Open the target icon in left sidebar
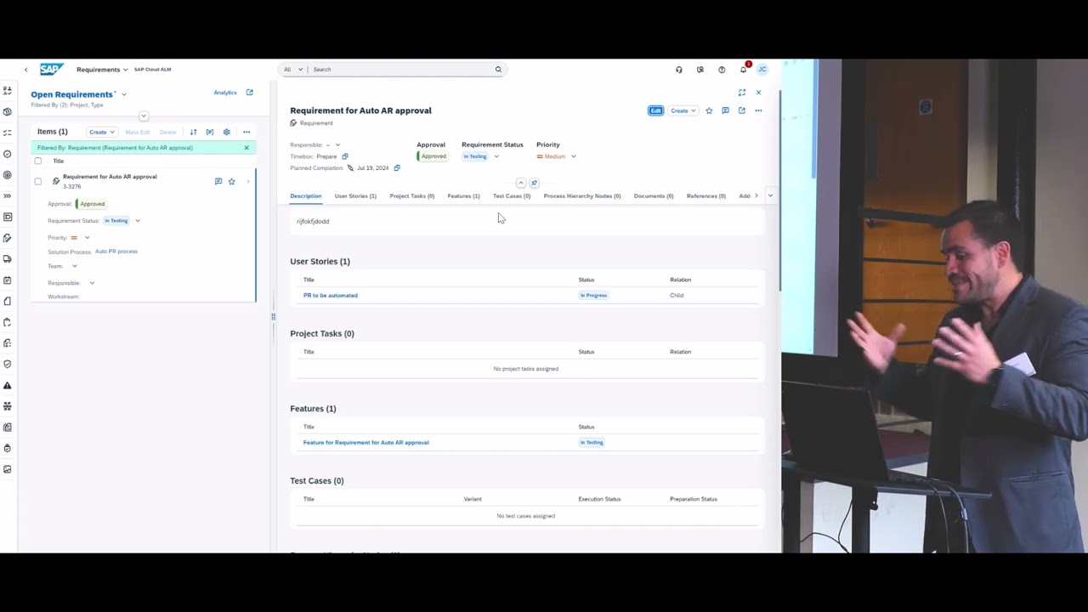This screenshot has width=1088, height=612. 8,175
